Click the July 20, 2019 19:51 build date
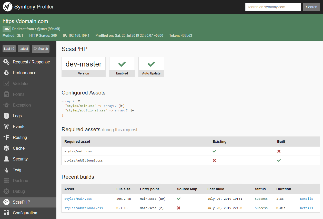Screen dimensions: 323x219 pos(225,199)
